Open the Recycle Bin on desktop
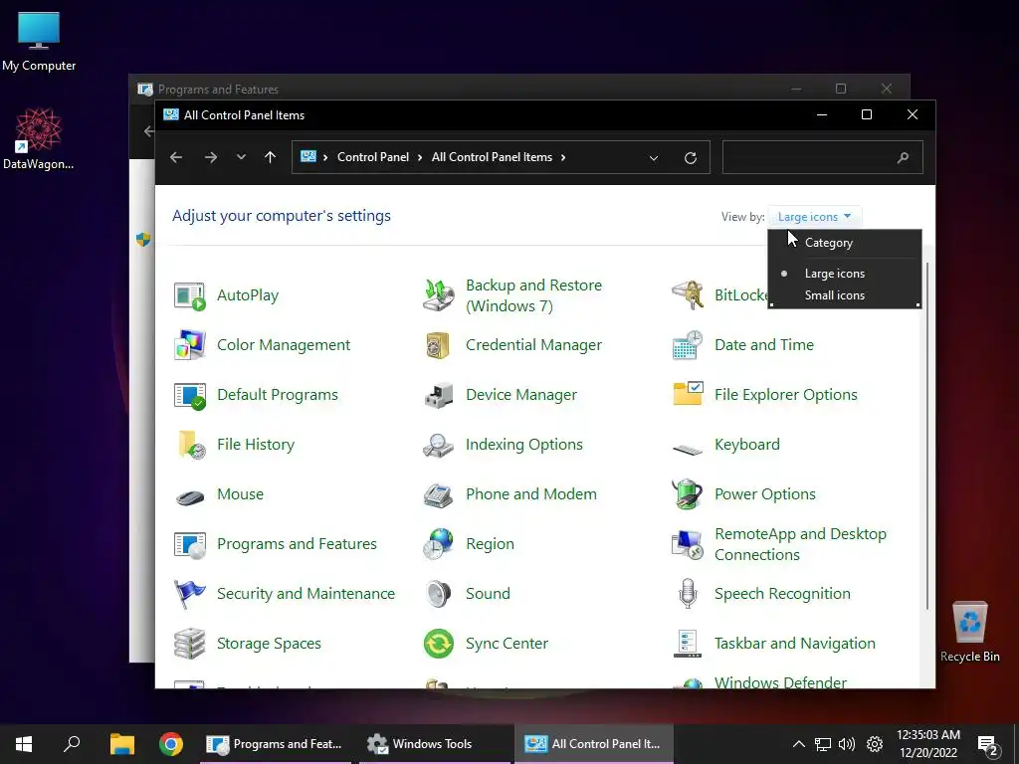Screen dimensions: 1019x764 [969, 632]
